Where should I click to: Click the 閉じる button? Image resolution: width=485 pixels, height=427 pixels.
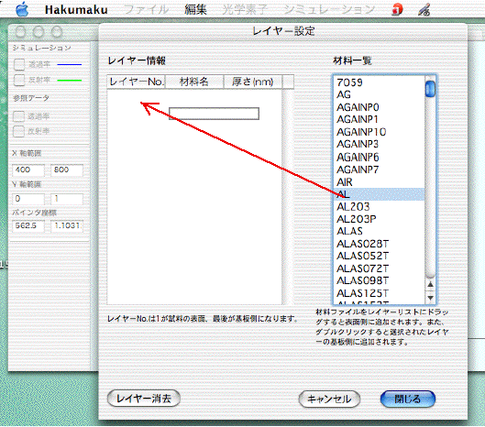coord(408,399)
